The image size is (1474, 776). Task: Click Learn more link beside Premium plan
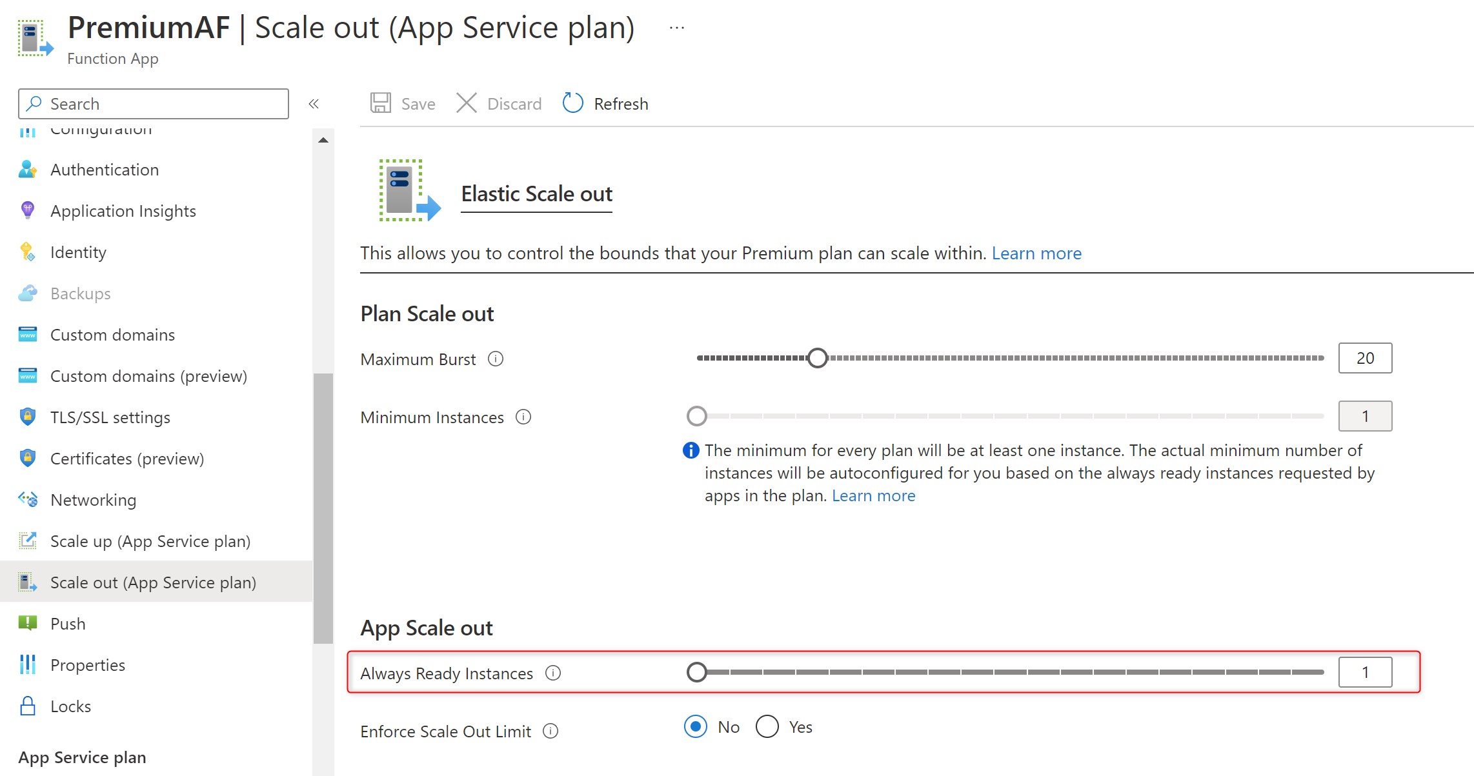point(1036,253)
